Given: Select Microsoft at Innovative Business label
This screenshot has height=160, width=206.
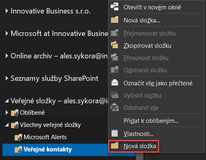Looking at the screenshot, I should pyautogui.click(x=59, y=33).
